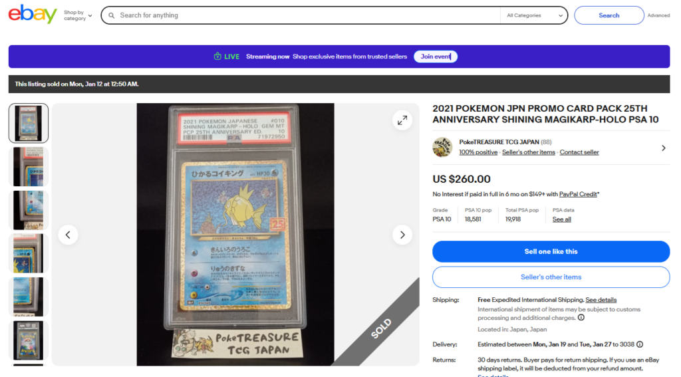Click Sell one like this
Screen dimensions: 681x377
point(551,251)
